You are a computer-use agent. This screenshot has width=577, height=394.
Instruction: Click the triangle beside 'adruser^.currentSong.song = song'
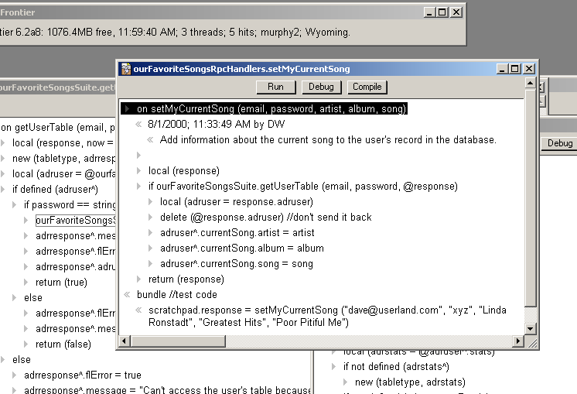150,264
